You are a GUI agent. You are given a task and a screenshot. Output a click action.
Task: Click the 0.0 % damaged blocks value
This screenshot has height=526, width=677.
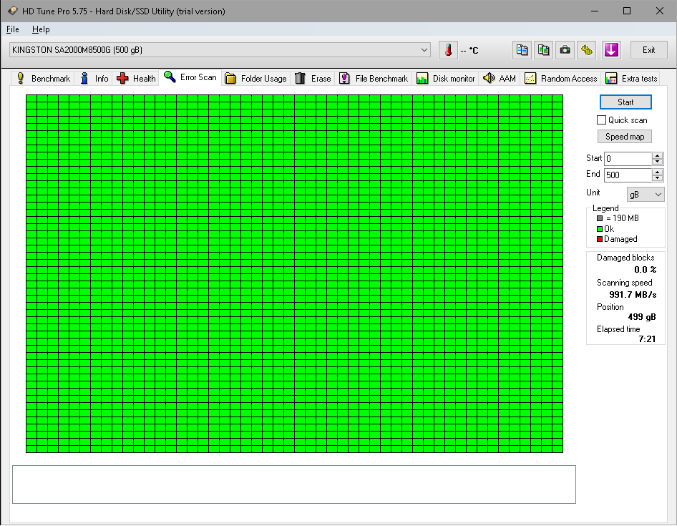(645, 270)
